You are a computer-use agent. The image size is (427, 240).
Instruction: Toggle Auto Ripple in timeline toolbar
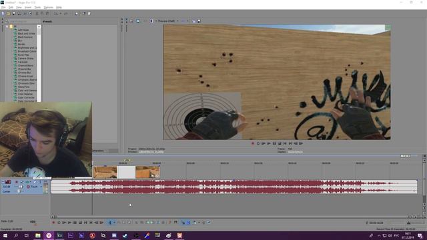[x=194, y=222]
